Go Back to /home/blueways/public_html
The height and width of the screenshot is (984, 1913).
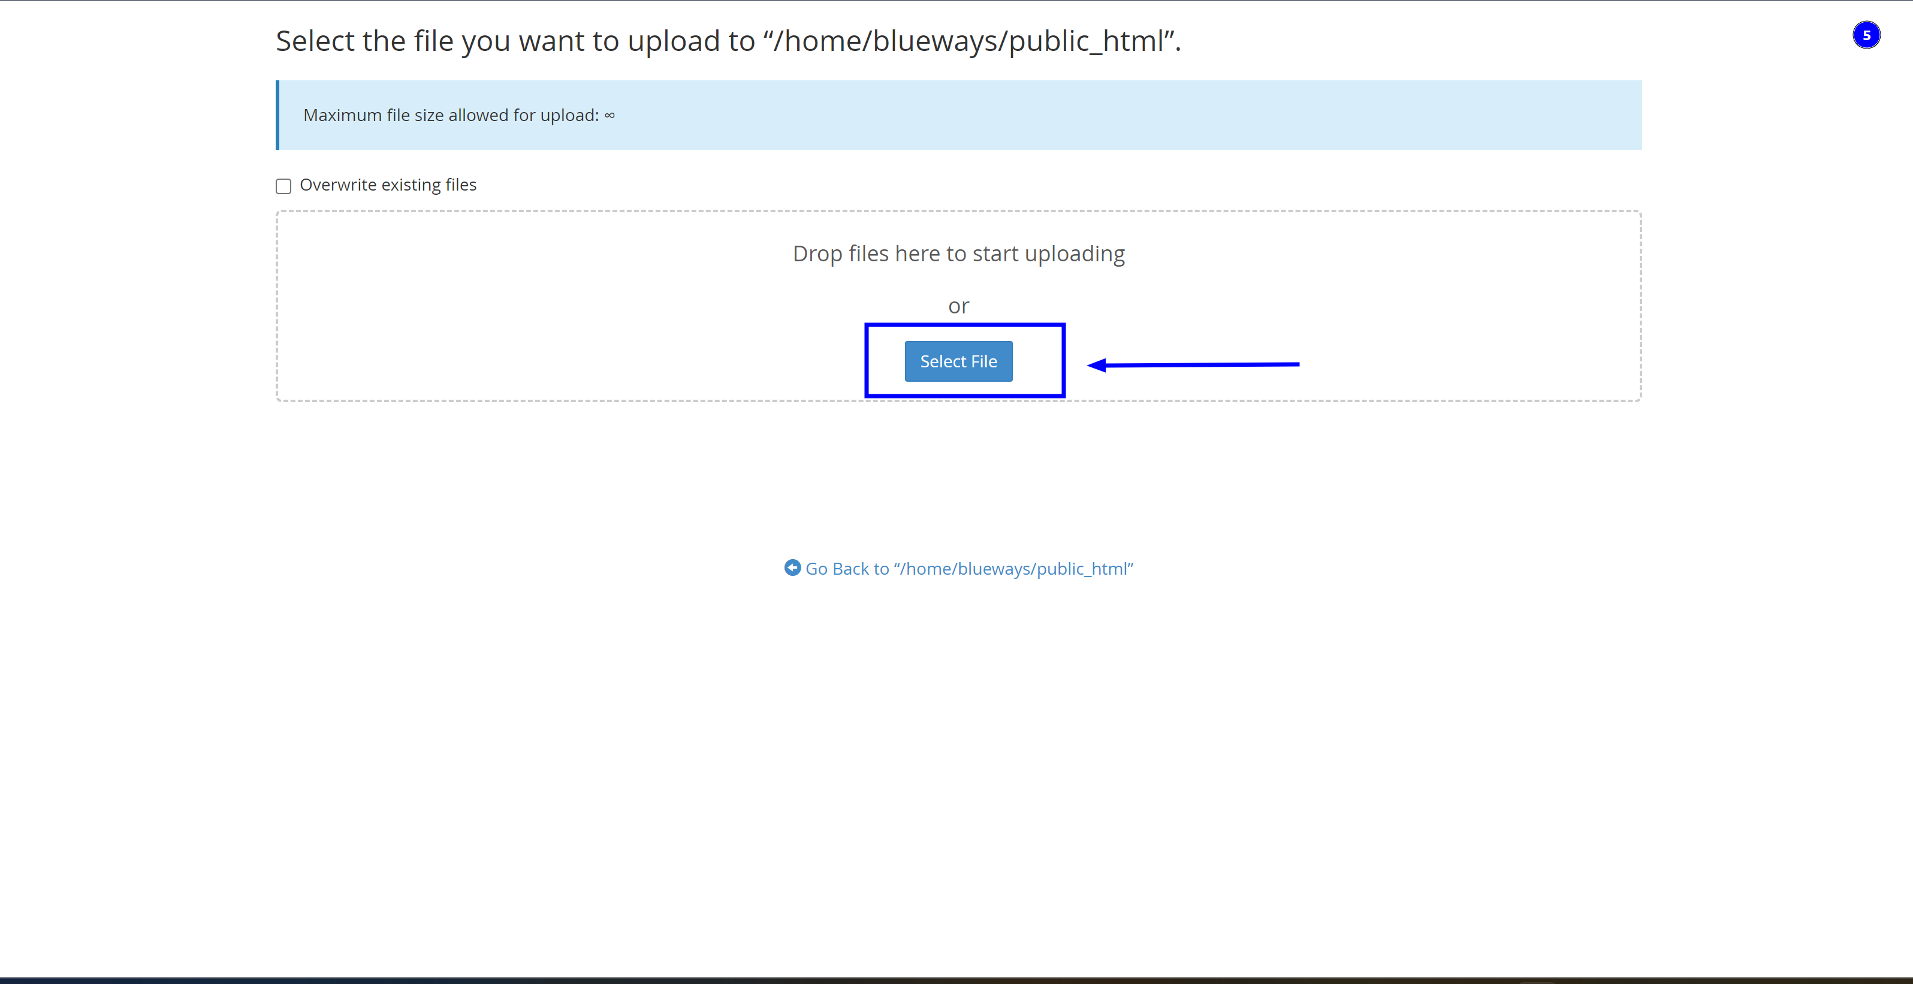coord(957,569)
